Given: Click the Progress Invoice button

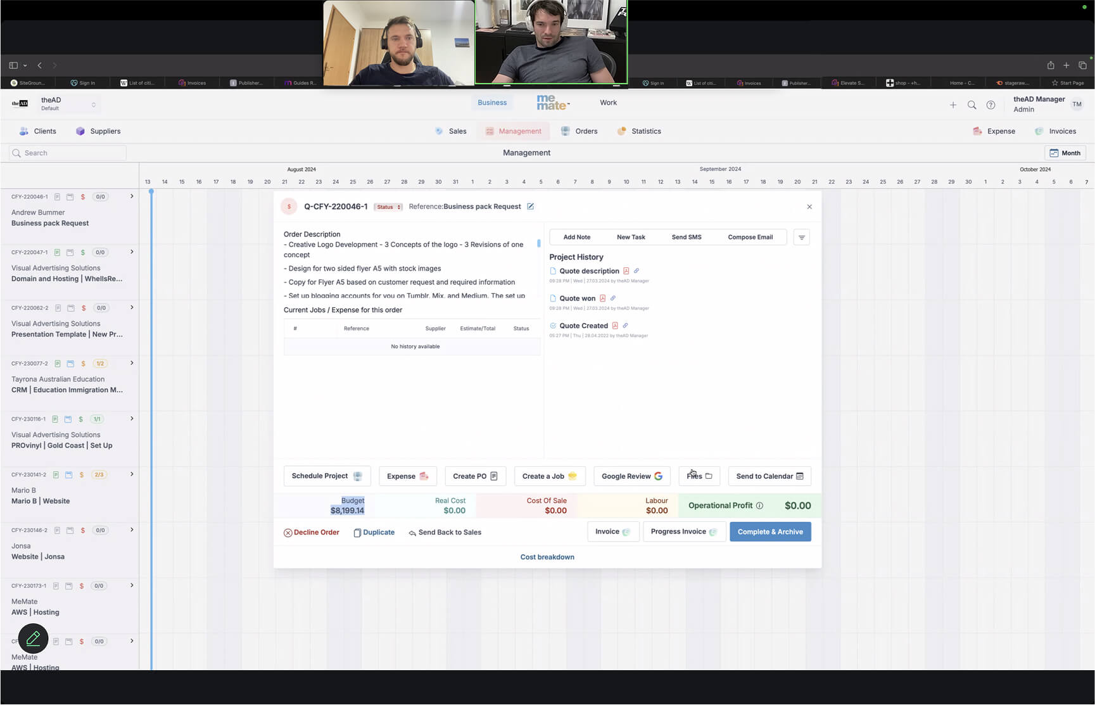Looking at the screenshot, I should [x=684, y=532].
